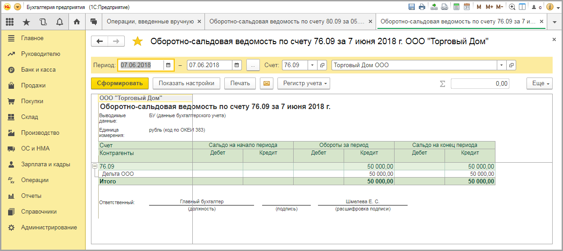Open the Calendar icon showing 31

467,7
